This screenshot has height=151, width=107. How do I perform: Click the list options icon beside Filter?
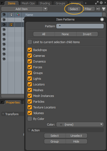(98, 9)
